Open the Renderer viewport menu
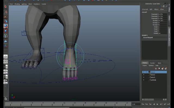The width and height of the screenshot is (174, 108). 37,4
